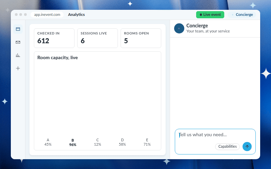Open the mail envelope icon in sidebar

pos(18,42)
